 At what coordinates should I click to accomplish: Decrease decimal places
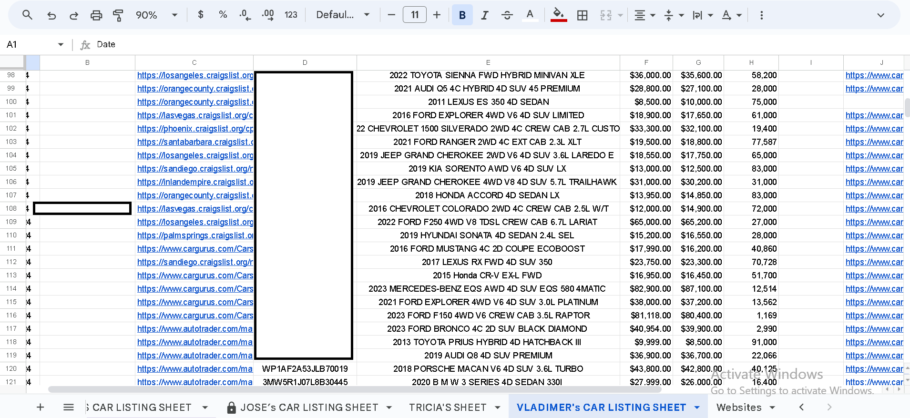tap(245, 15)
